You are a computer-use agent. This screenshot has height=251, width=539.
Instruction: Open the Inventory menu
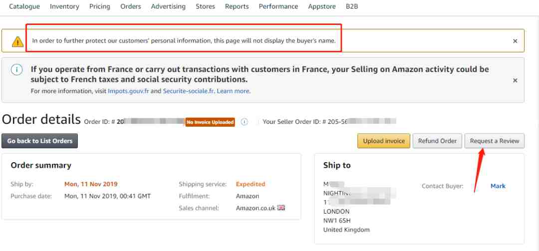pyautogui.click(x=64, y=6)
